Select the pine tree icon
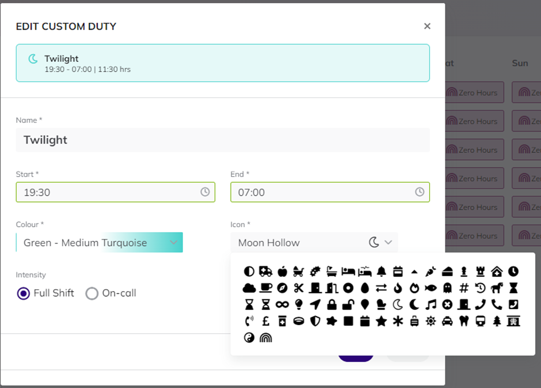541x388 pixels. pos(497,321)
